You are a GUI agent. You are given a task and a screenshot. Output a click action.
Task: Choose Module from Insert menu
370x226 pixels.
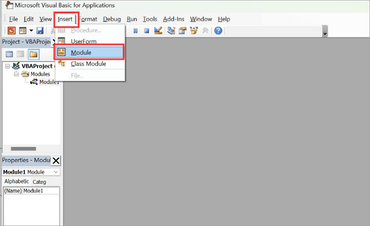(89, 53)
